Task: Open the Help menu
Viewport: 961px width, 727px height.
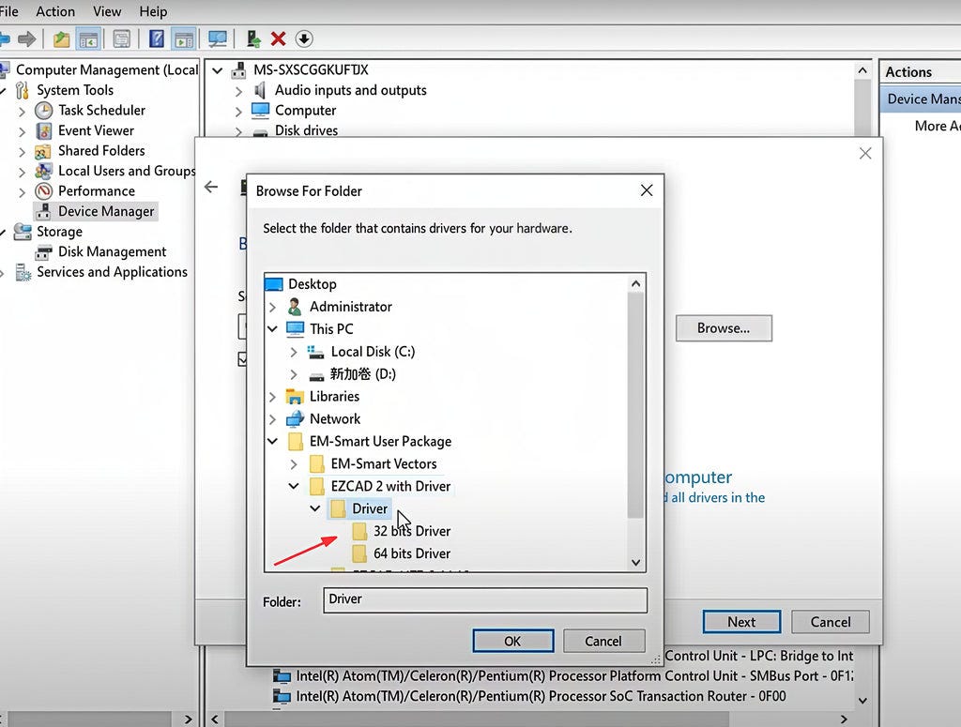Action: 153,11
